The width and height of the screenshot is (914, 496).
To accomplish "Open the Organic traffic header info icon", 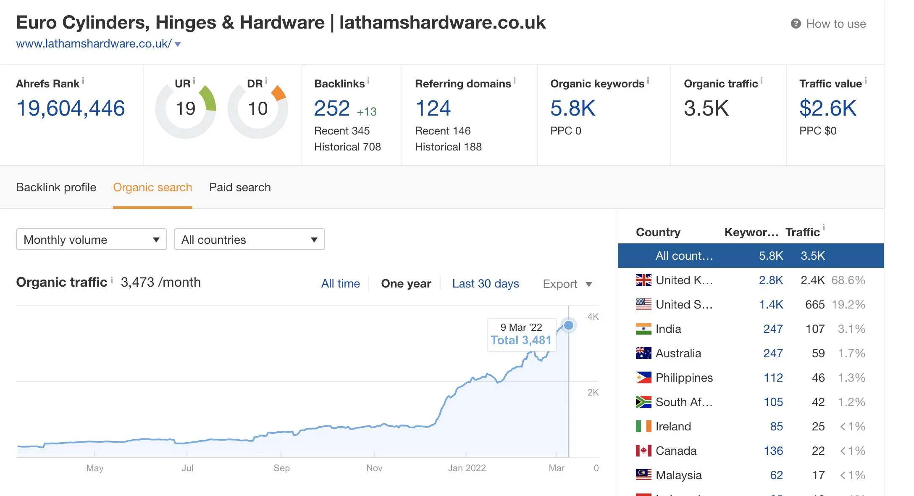I will tap(762, 80).
